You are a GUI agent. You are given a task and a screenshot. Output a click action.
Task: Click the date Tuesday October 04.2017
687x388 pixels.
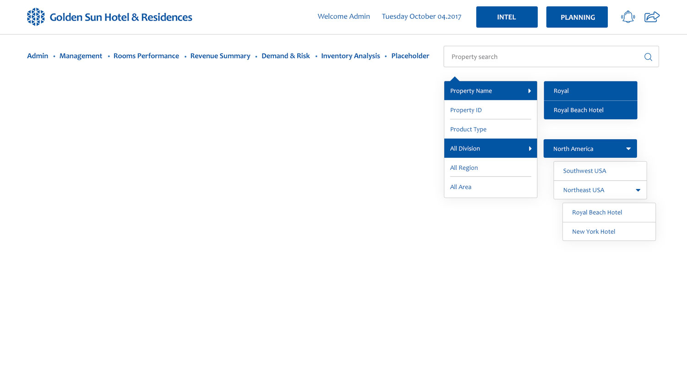421,16
